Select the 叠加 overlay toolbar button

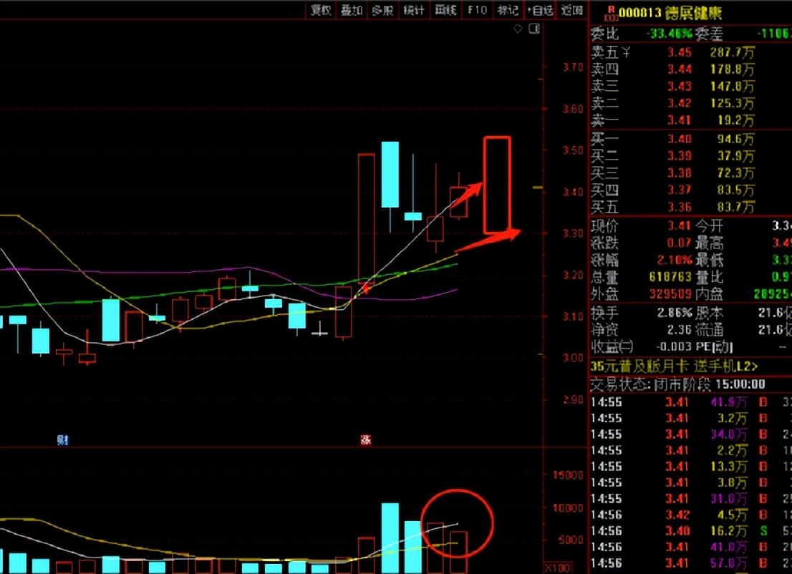352,10
